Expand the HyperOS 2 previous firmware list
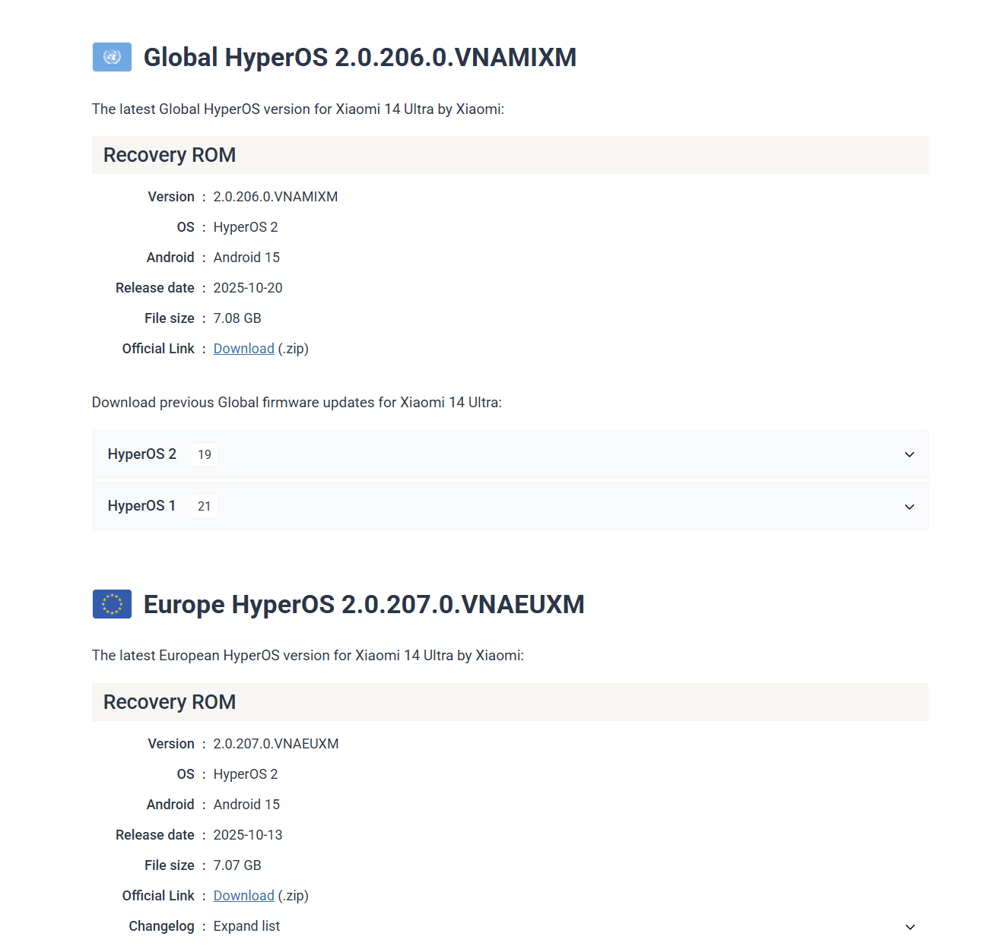 tap(142, 454)
